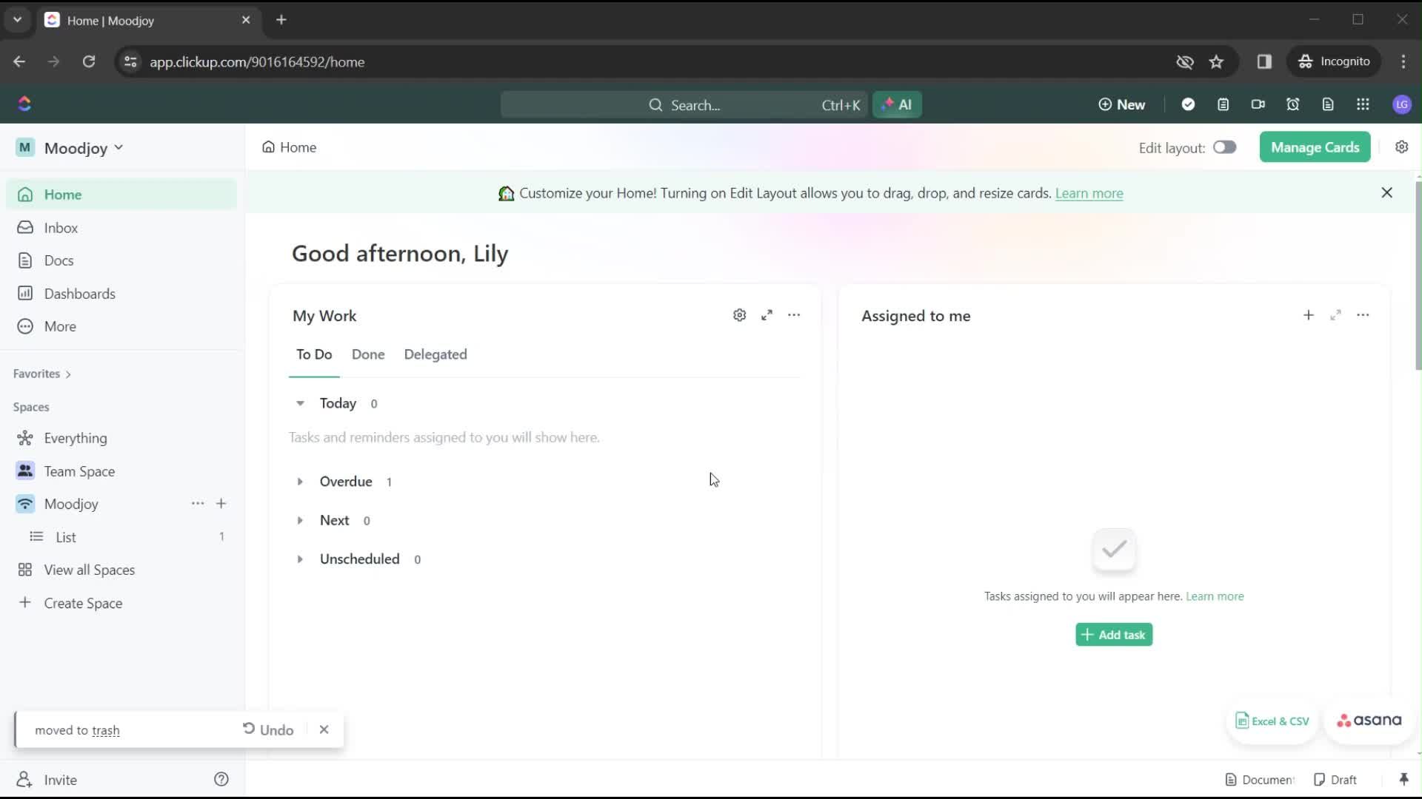1422x799 pixels.
Task: Expand the Unscheduled tasks section
Action: 299,559
